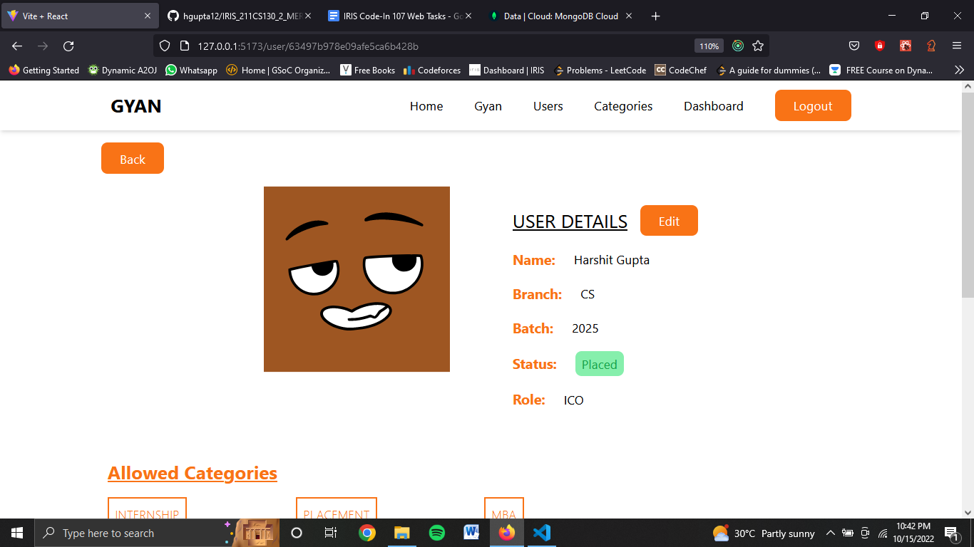Open the notification center icon
This screenshot has width=974, height=547.
(952, 533)
